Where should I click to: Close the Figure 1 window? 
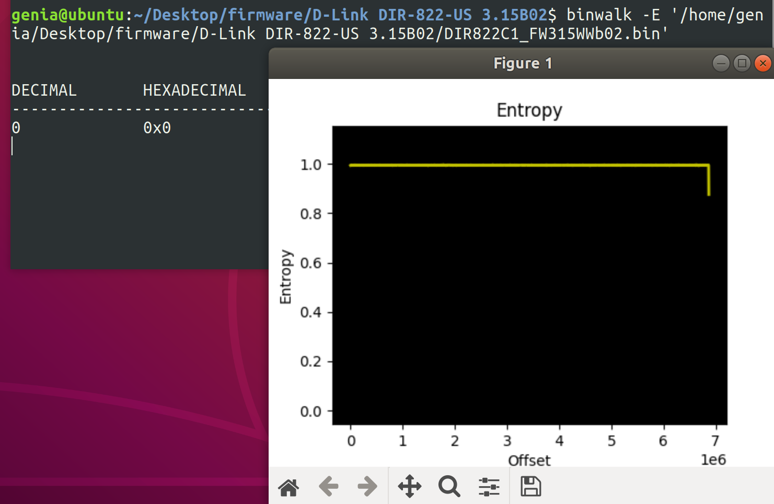(x=763, y=64)
